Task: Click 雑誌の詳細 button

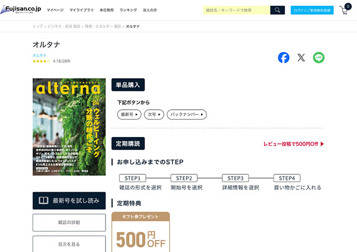Action: click(69, 223)
